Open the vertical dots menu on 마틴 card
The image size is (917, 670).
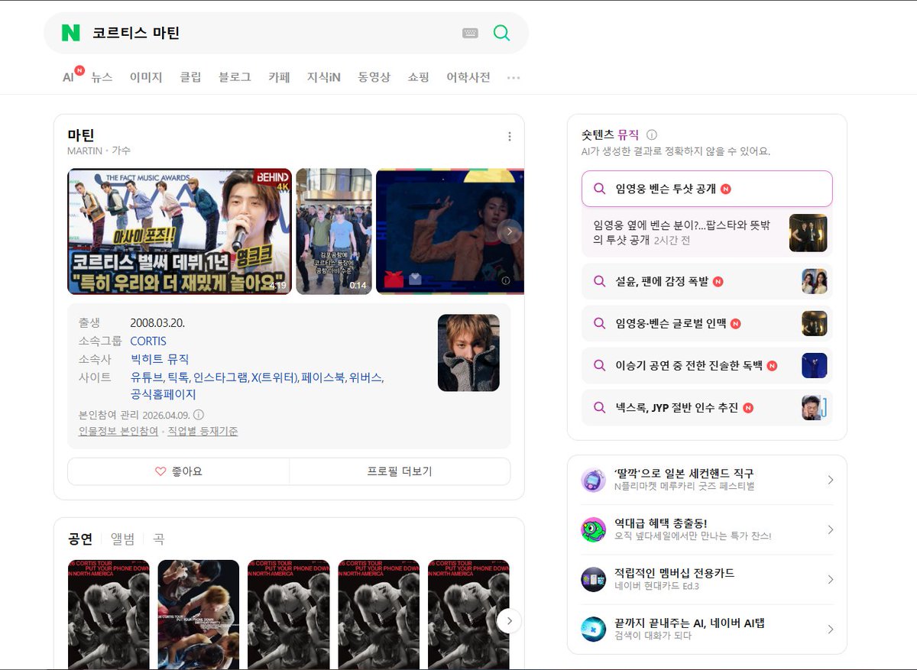pos(510,137)
